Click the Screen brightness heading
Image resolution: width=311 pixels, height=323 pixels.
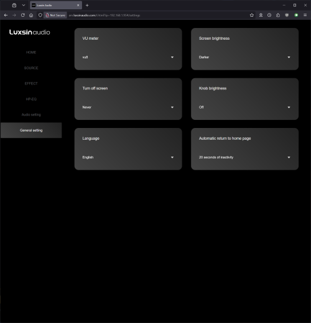[x=214, y=39]
